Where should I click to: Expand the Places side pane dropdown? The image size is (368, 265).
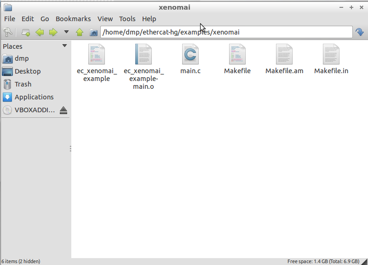[x=64, y=46]
